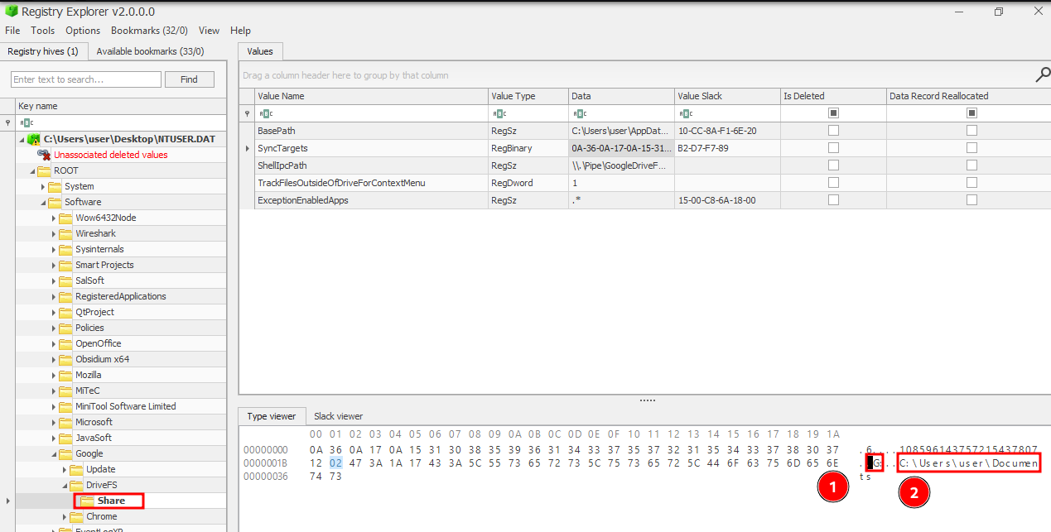Switch to Slack viewer tab
Image resolution: width=1051 pixels, height=532 pixels.
(338, 416)
